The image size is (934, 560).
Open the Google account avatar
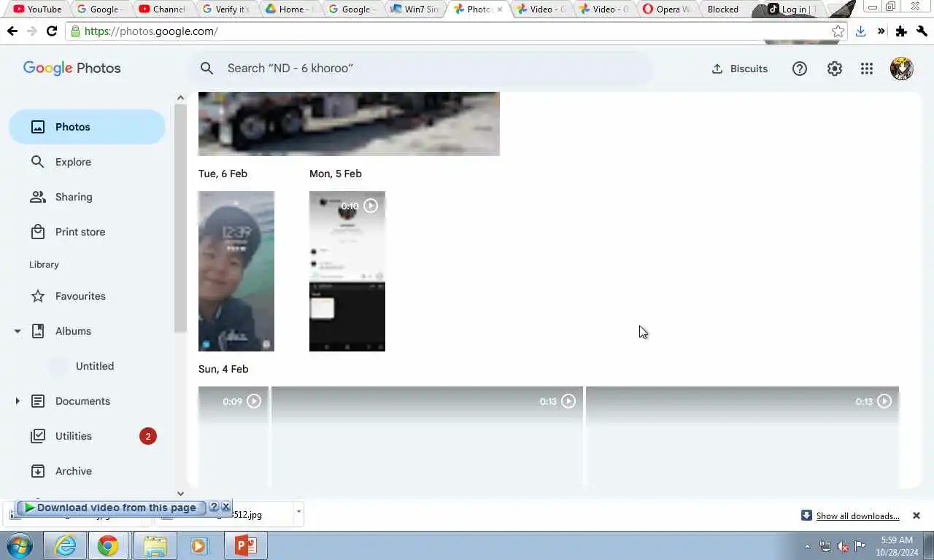tap(902, 69)
